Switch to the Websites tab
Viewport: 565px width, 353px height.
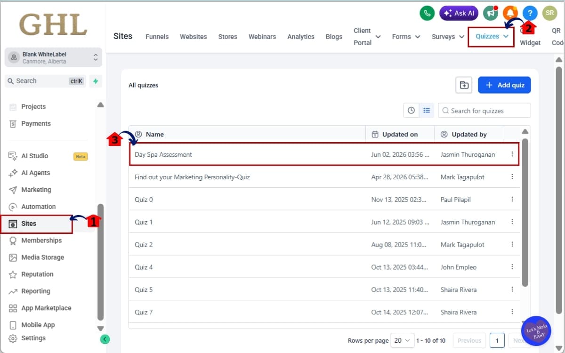(193, 37)
